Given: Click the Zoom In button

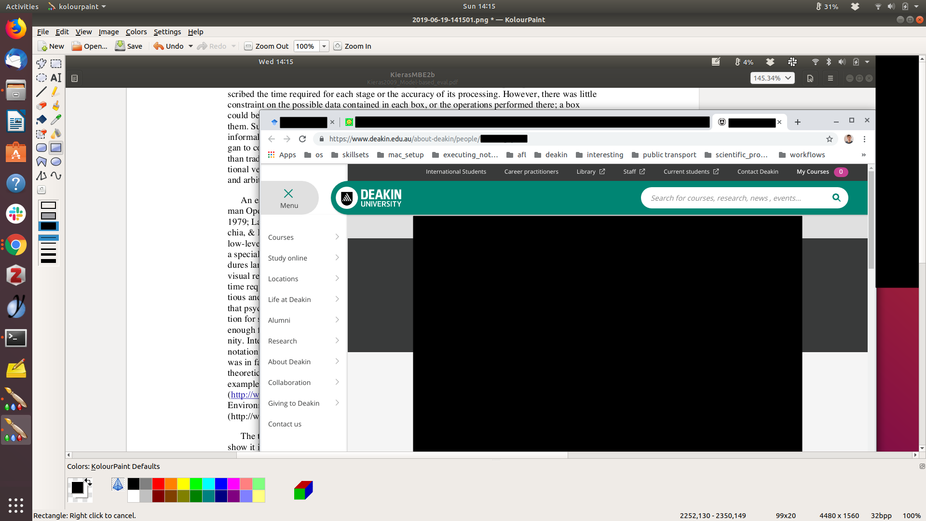Looking at the screenshot, I should (x=353, y=46).
